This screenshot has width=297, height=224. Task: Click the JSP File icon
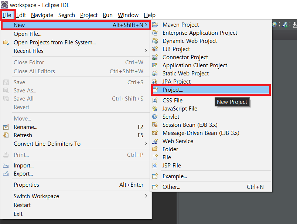pyautogui.click(x=155, y=166)
